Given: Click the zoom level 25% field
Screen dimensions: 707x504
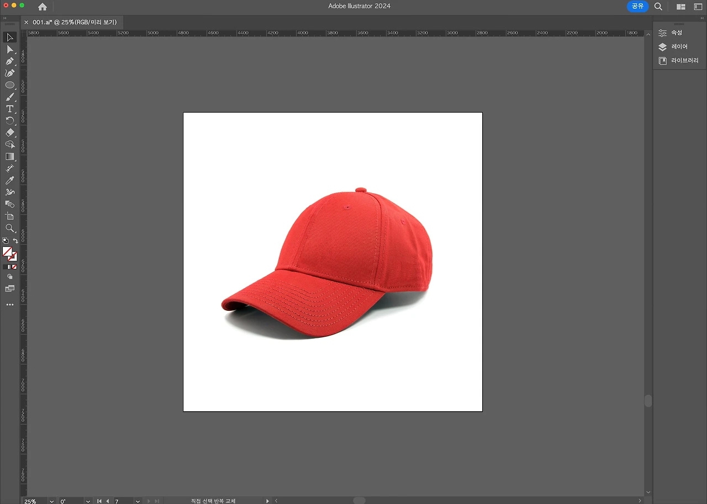Looking at the screenshot, I should (x=34, y=501).
